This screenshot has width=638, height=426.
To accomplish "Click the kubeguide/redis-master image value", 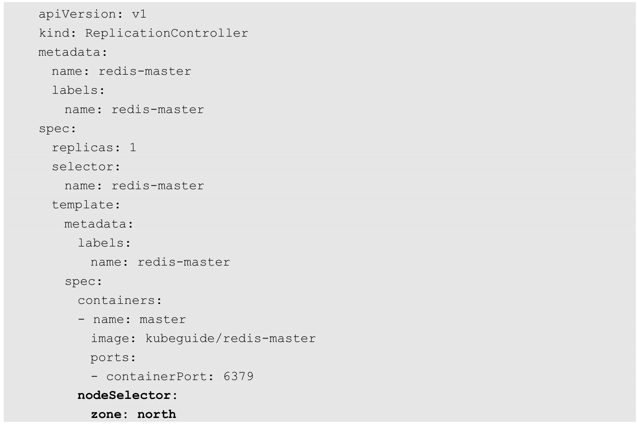I will coord(230,338).
